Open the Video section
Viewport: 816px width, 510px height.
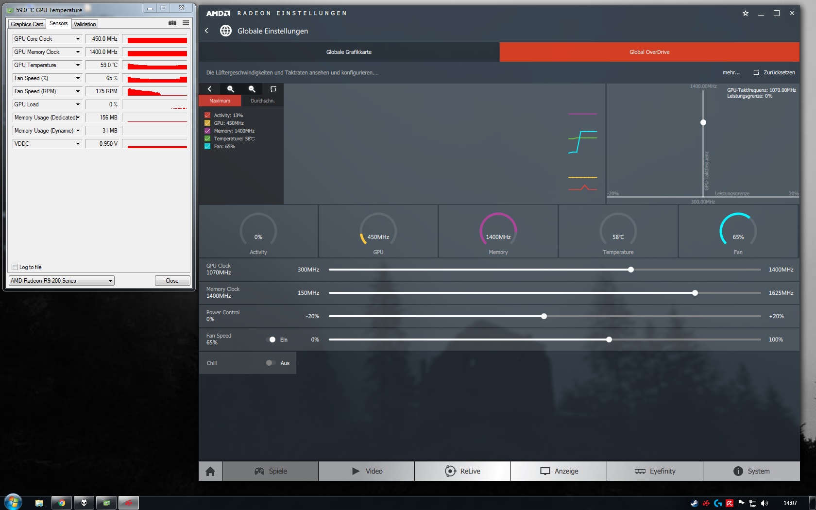pyautogui.click(x=367, y=471)
